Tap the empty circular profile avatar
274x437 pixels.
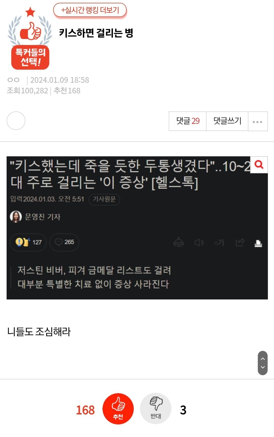pyautogui.click(x=16, y=121)
